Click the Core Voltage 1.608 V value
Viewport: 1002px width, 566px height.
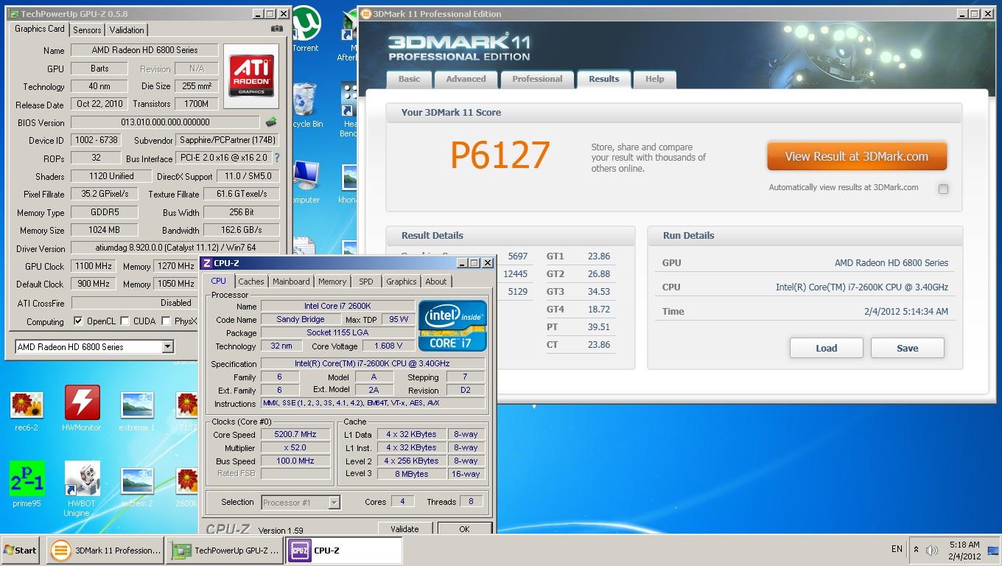[388, 346]
